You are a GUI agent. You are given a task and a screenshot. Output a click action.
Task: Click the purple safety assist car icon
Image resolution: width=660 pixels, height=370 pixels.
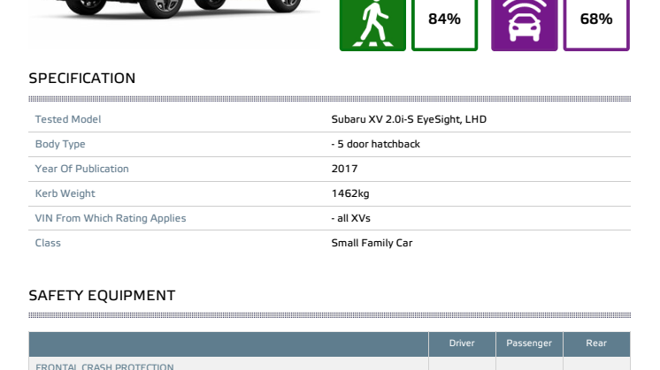coord(524,26)
